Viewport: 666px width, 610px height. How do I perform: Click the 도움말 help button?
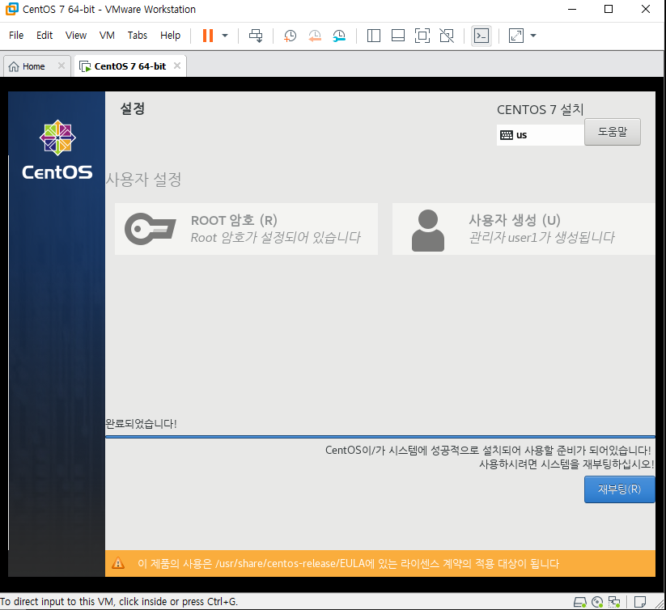point(613,132)
